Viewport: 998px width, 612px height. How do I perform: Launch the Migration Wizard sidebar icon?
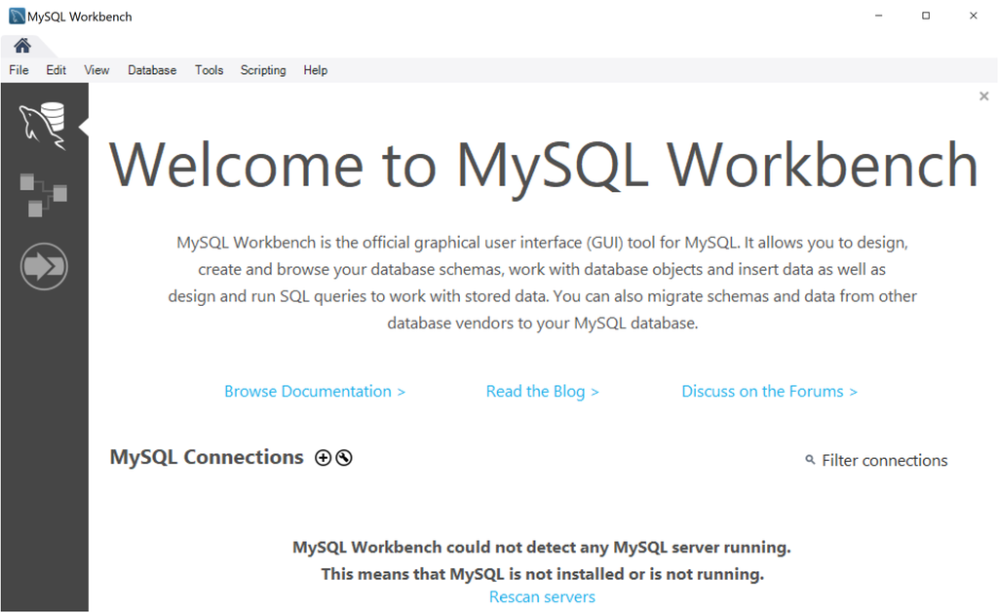44,266
